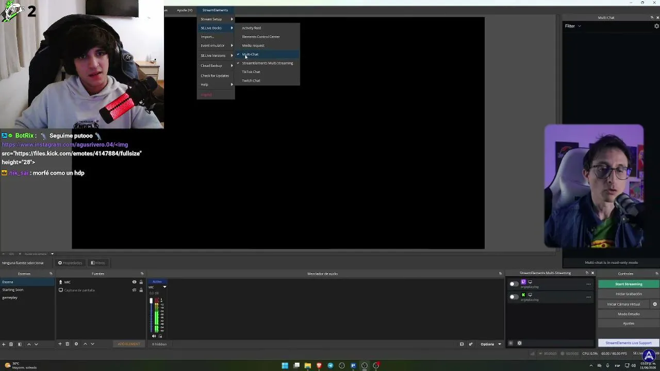This screenshot has width=660, height=371.
Task: Move source down in Fuentes panel
Action: point(92,344)
